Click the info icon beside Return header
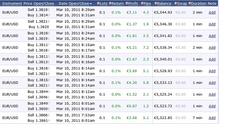Image resolution: width=228 pixels, height=134 pixels. [x=111, y=3]
